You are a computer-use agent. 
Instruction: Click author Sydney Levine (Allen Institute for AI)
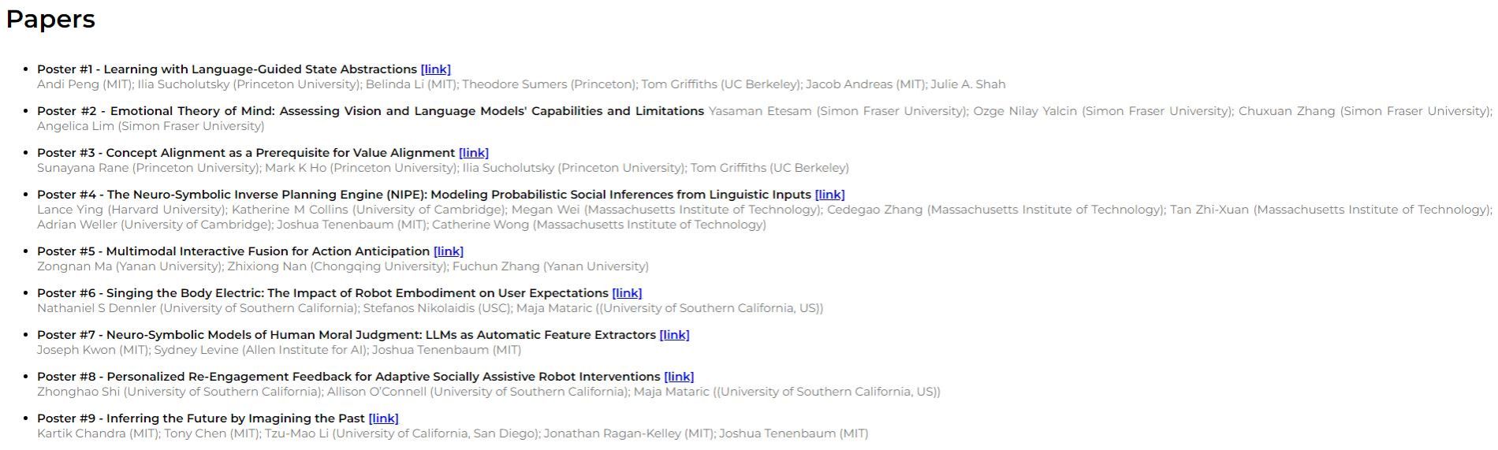tap(260, 350)
